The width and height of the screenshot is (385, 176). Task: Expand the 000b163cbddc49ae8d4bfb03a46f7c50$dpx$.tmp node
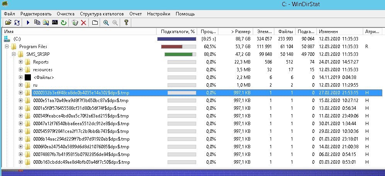tap(20, 162)
